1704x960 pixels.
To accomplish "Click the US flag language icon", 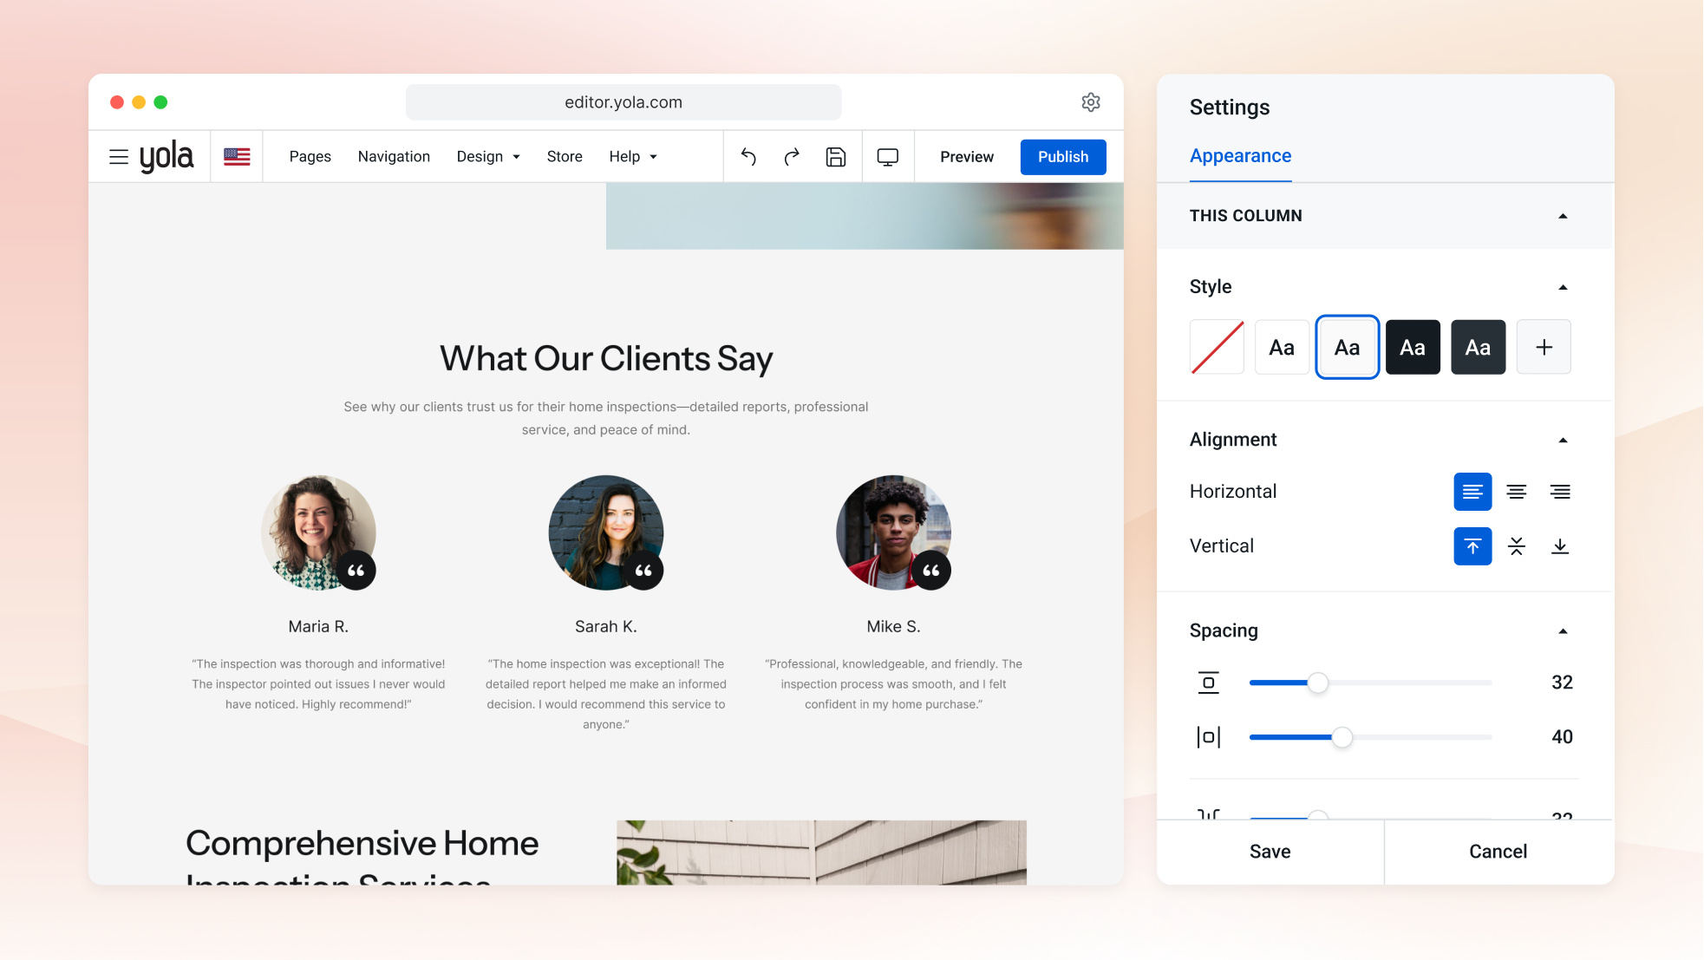I will coord(237,157).
